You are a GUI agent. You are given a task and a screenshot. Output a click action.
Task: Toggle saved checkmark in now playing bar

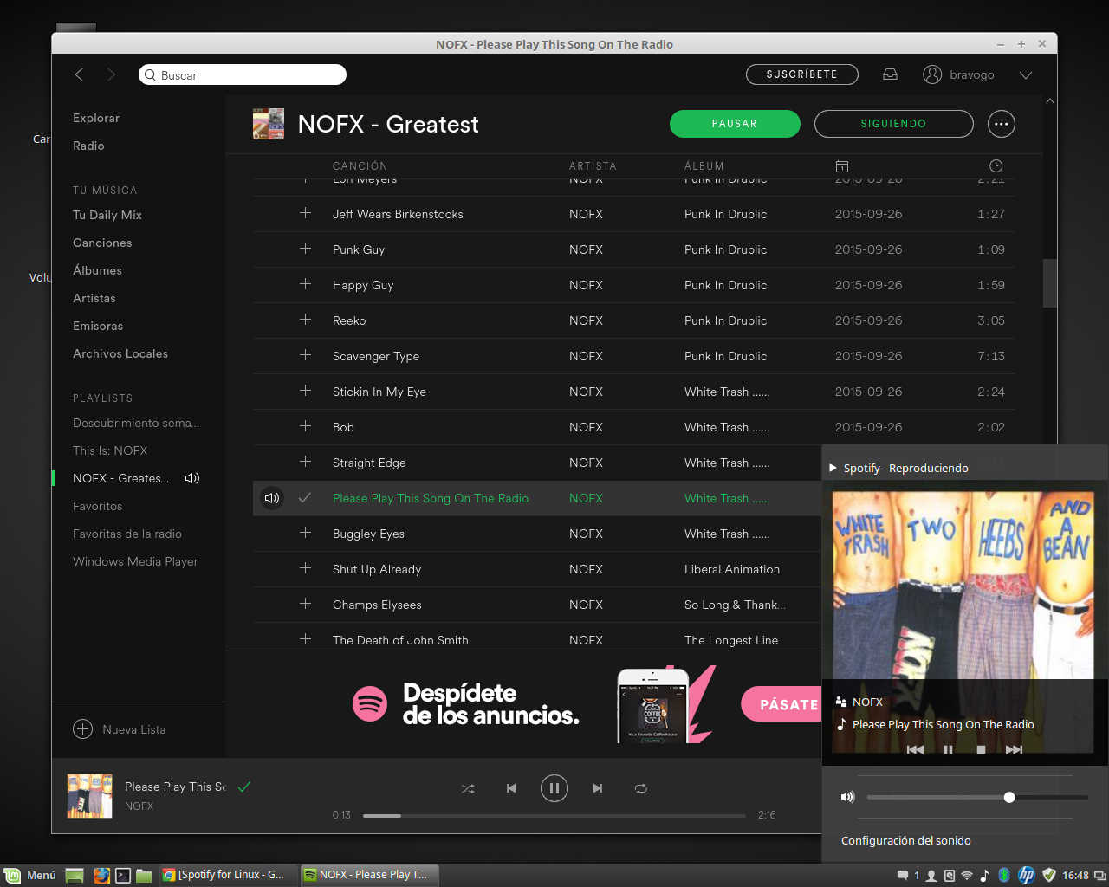244,787
